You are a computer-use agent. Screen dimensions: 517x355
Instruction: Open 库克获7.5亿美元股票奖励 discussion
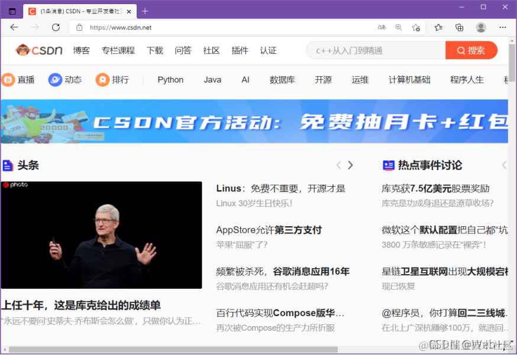tap(435, 188)
